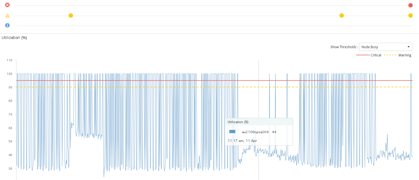
Task: Select the middle yellow warning event dot
Action: [x=342, y=16]
